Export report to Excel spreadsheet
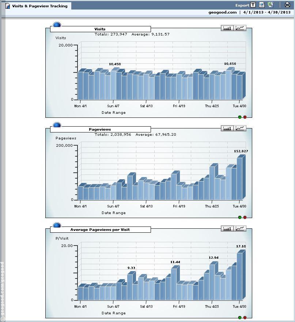Screen dimensions: 295x322 (271, 5)
